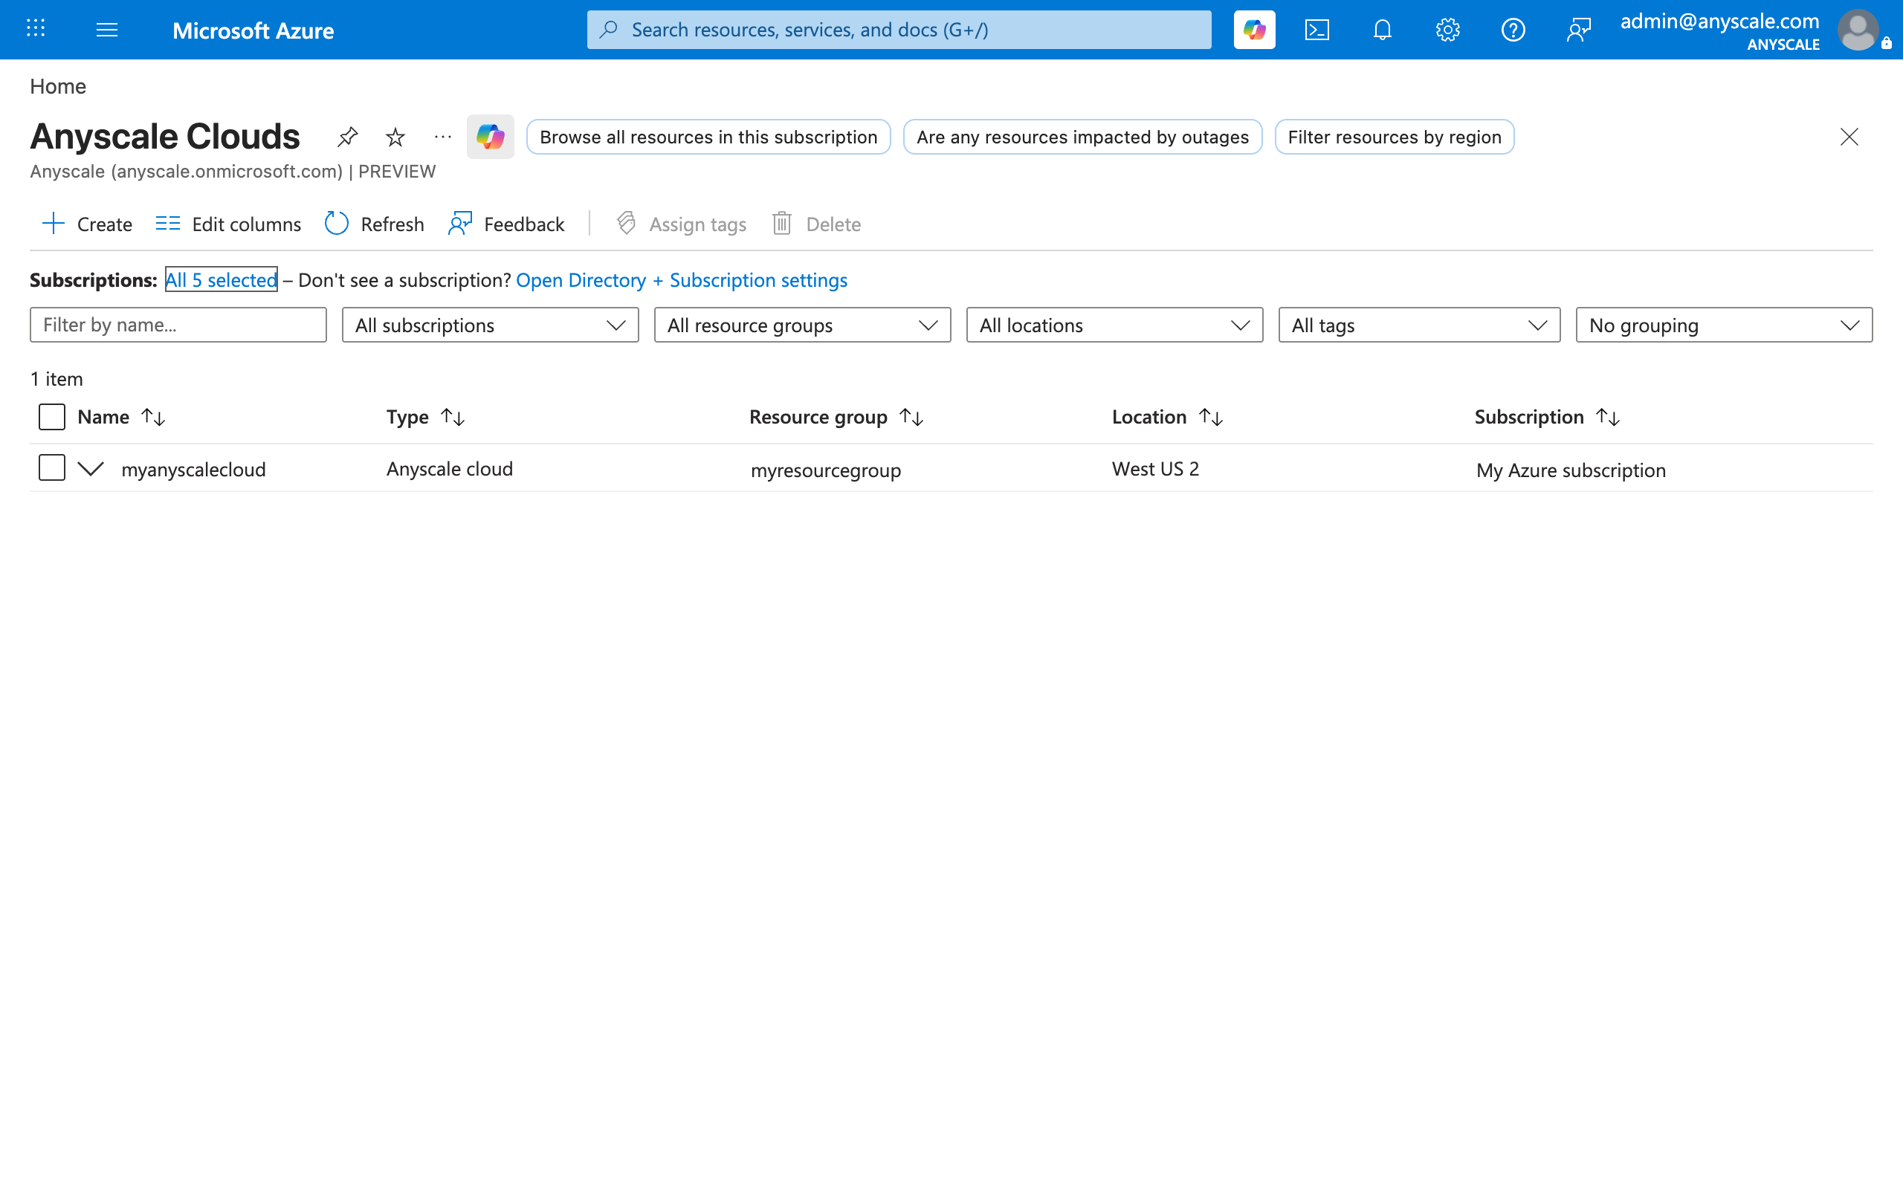
Task: Check the myanyscalecloud row checkbox
Action: 52,467
